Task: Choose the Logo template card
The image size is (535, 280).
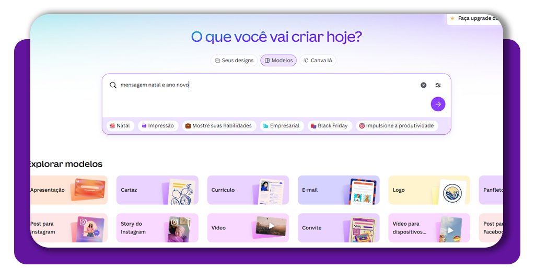Action: [428, 190]
